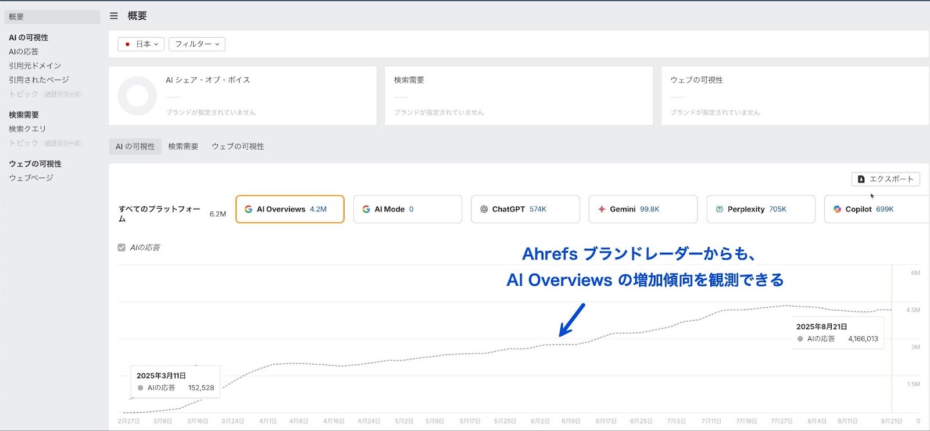
Task: Click the Copilot logo icon
Action: tap(837, 209)
